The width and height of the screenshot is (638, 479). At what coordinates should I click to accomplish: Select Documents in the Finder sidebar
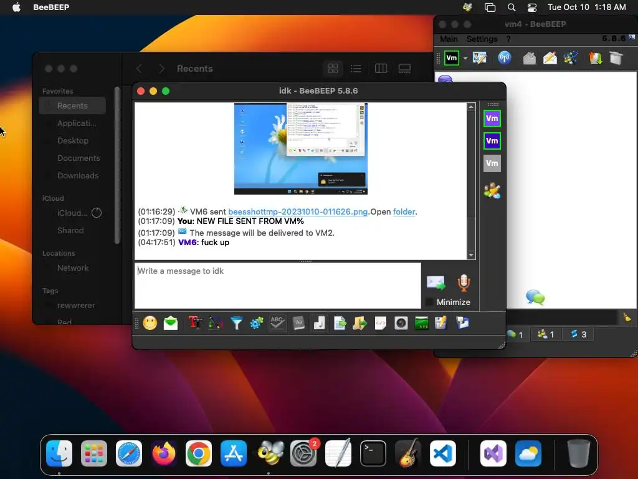(x=78, y=158)
